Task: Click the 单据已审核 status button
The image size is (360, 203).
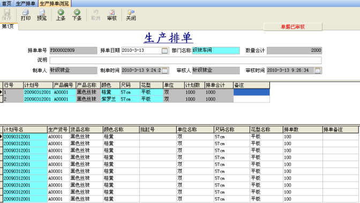Action: [292, 27]
